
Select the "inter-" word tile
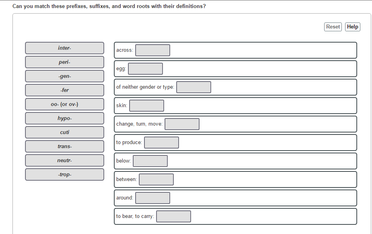pyautogui.click(x=64, y=48)
